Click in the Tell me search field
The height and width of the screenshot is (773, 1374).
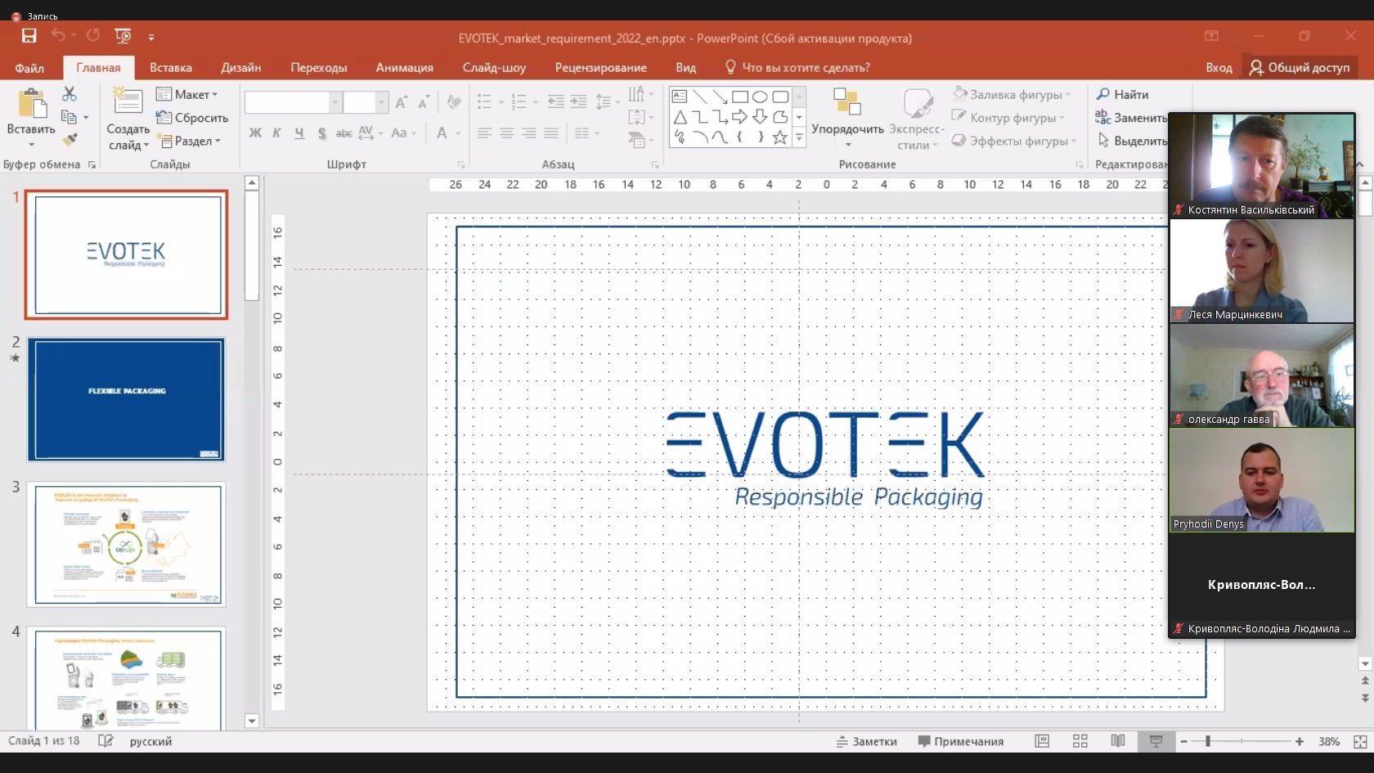coord(806,67)
